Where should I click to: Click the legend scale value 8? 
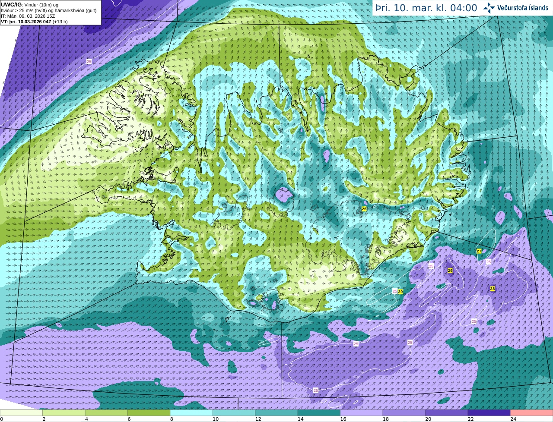(x=172, y=419)
